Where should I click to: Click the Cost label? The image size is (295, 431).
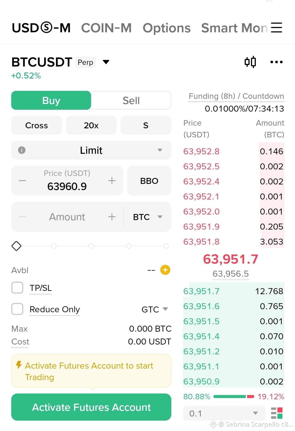20,342
